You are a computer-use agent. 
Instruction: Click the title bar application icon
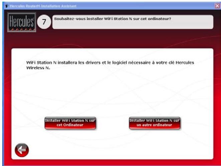tap(6, 6)
